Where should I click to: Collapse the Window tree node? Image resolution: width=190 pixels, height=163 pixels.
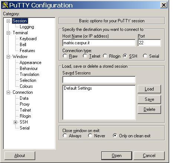(x=8, y=57)
